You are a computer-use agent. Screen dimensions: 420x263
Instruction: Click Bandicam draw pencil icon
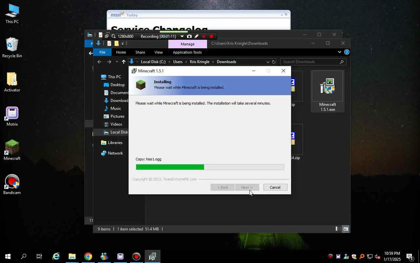(x=196, y=36)
